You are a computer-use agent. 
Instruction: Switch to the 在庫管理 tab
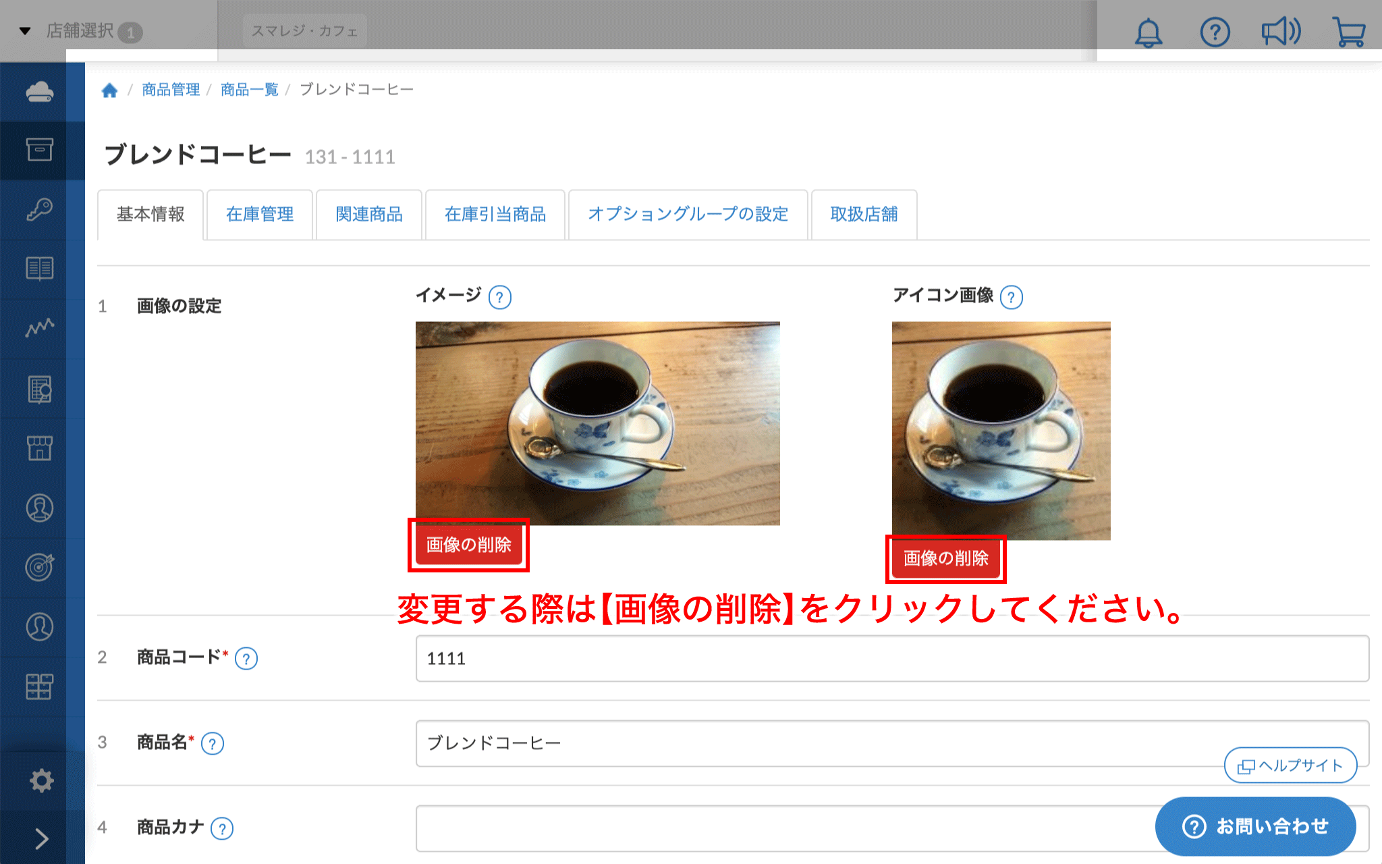pyautogui.click(x=260, y=215)
